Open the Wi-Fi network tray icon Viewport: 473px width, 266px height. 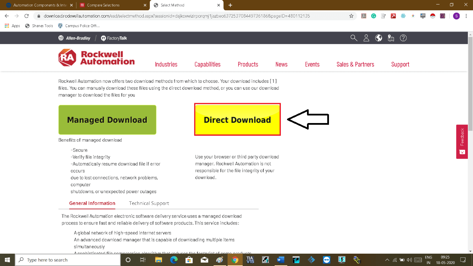pos(395,260)
